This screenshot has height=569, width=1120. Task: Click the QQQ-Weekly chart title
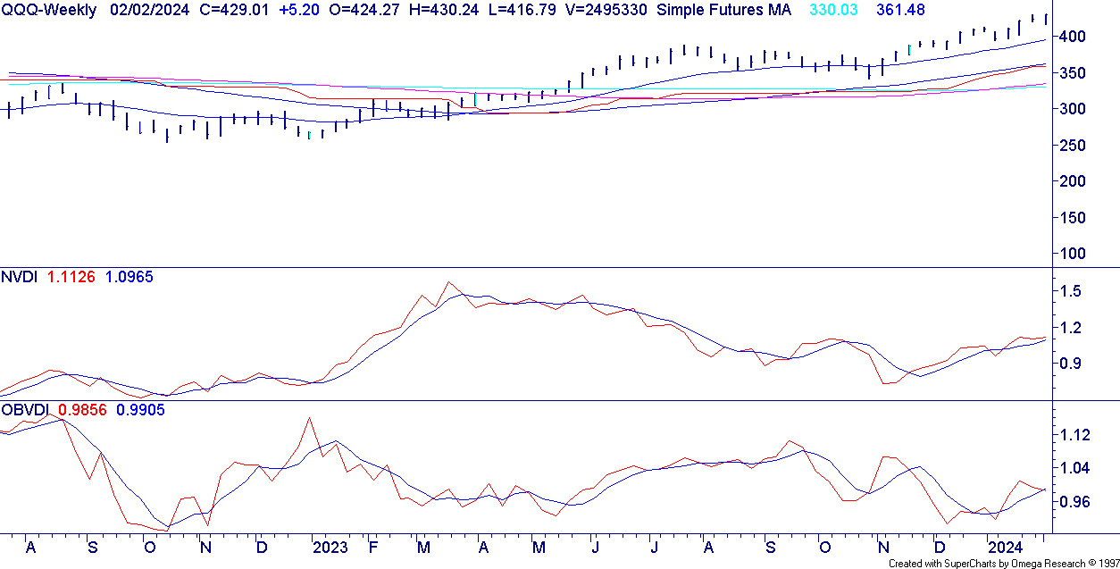(x=48, y=10)
